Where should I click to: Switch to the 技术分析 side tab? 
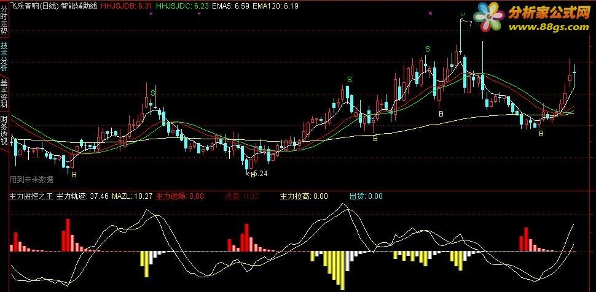4,56
